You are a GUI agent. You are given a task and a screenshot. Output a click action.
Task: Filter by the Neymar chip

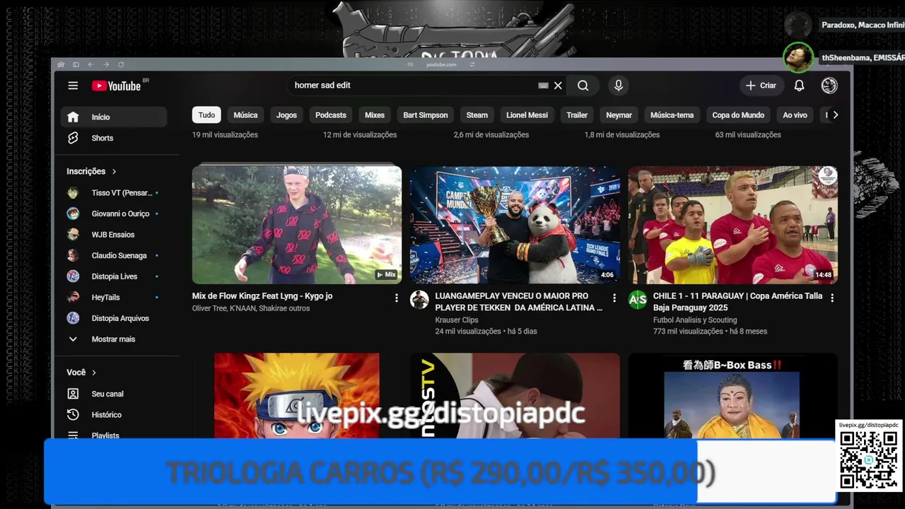click(x=619, y=115)
